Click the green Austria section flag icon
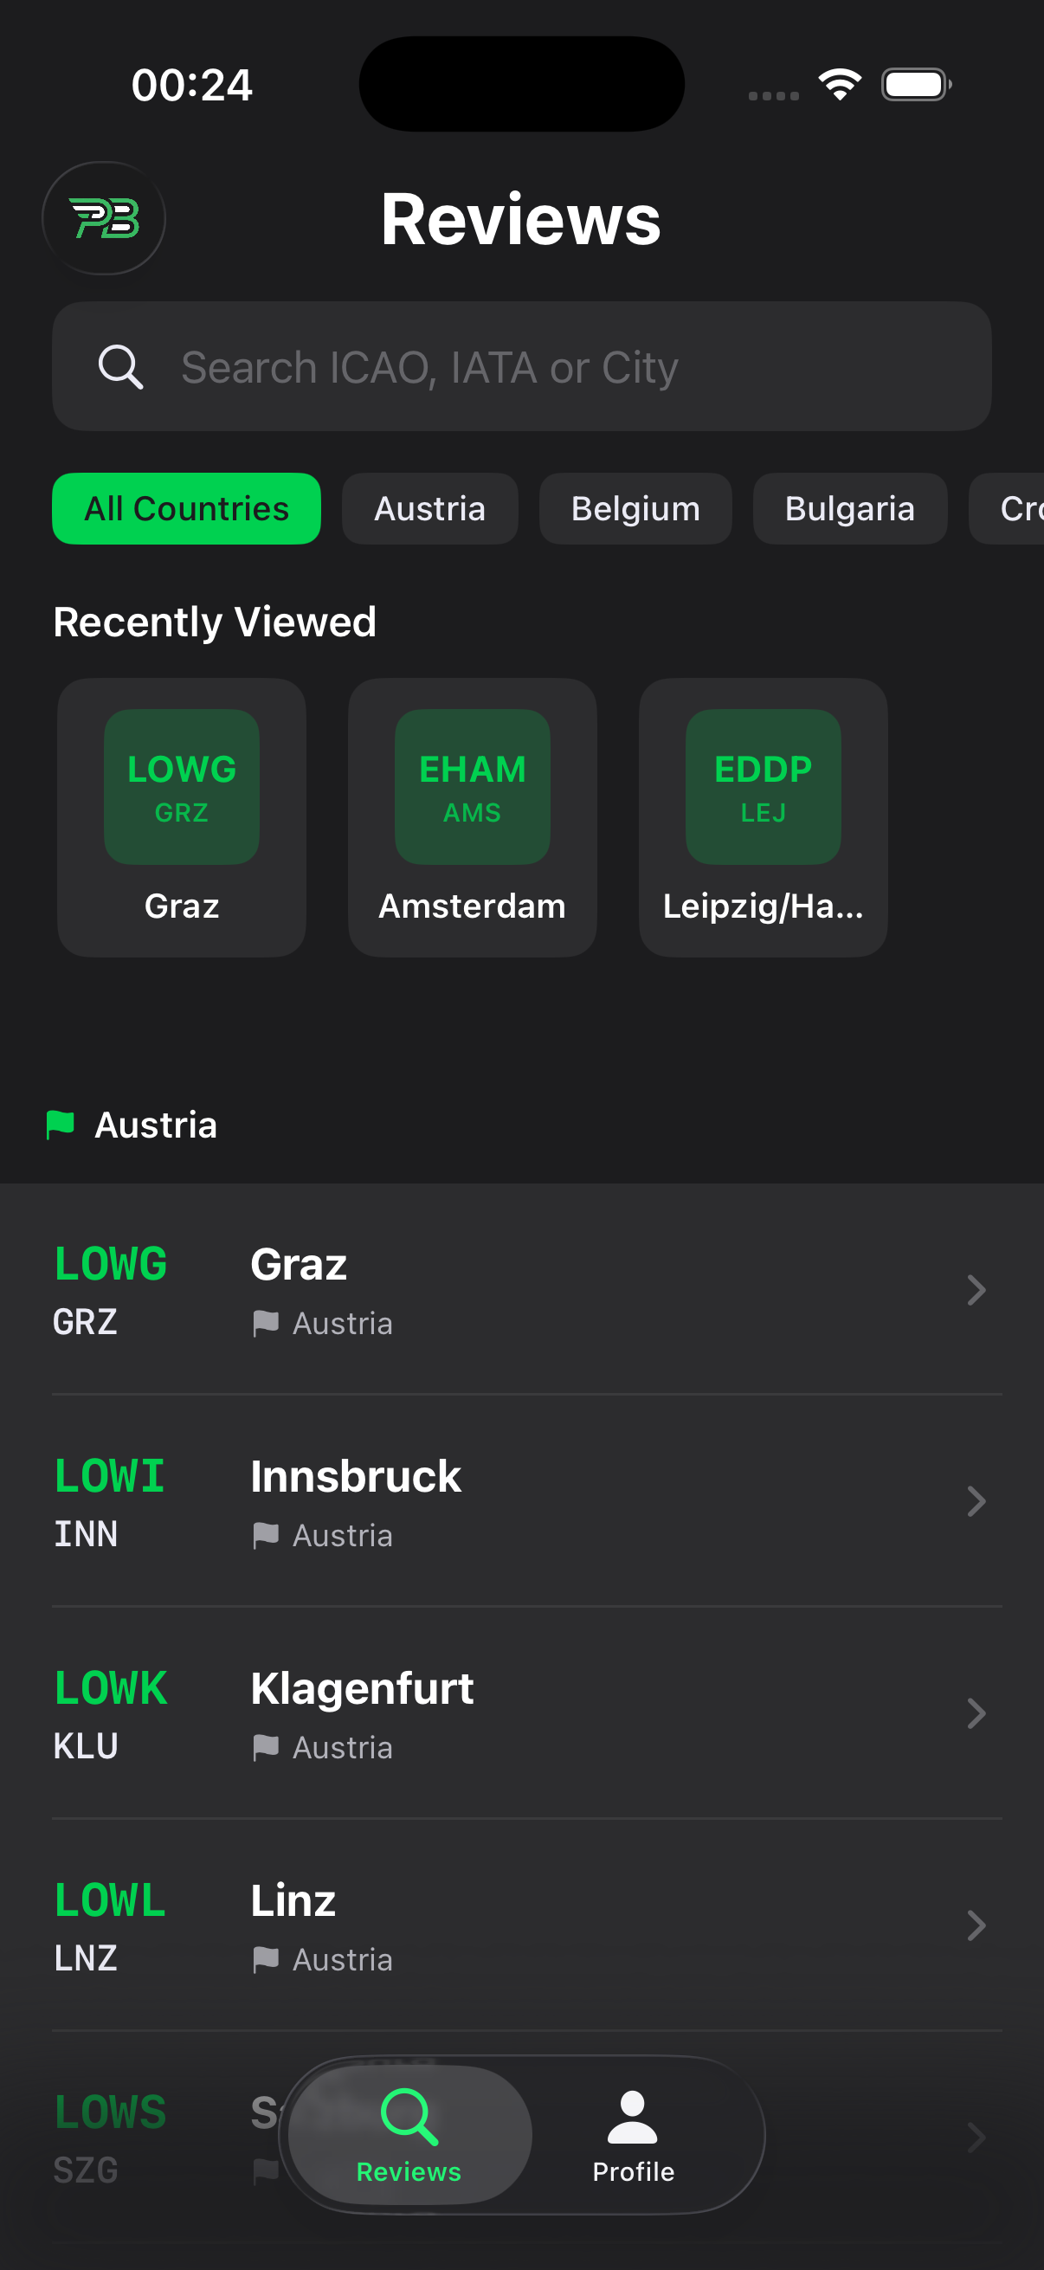This screenshot has width=1044, height=2270. pos(60,1125)
